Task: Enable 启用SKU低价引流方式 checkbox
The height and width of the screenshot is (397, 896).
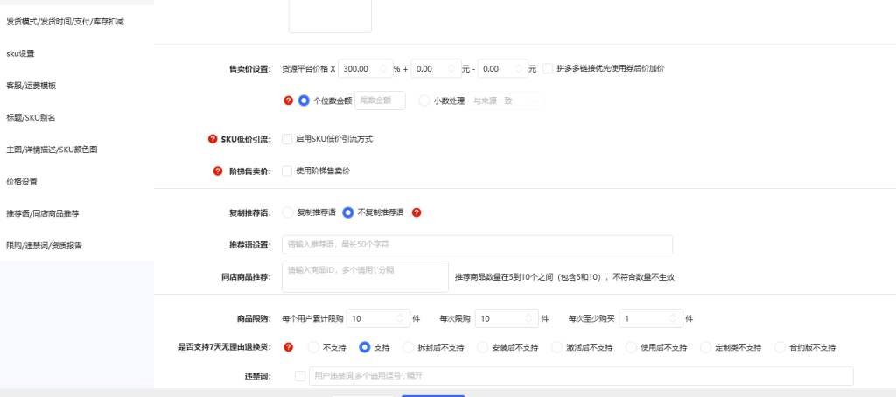Action: (x=287, y=139)
